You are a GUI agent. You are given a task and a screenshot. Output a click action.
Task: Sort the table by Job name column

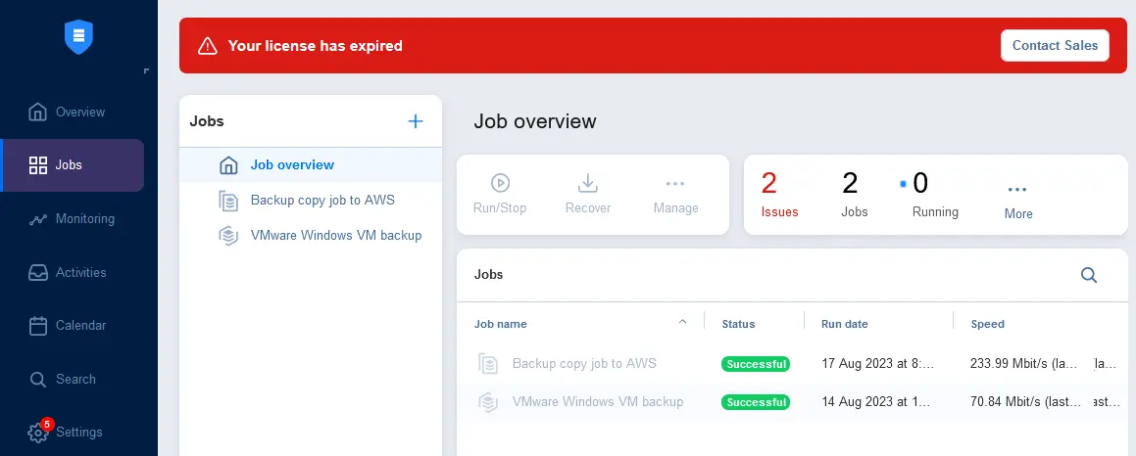(x=501, y=324)
